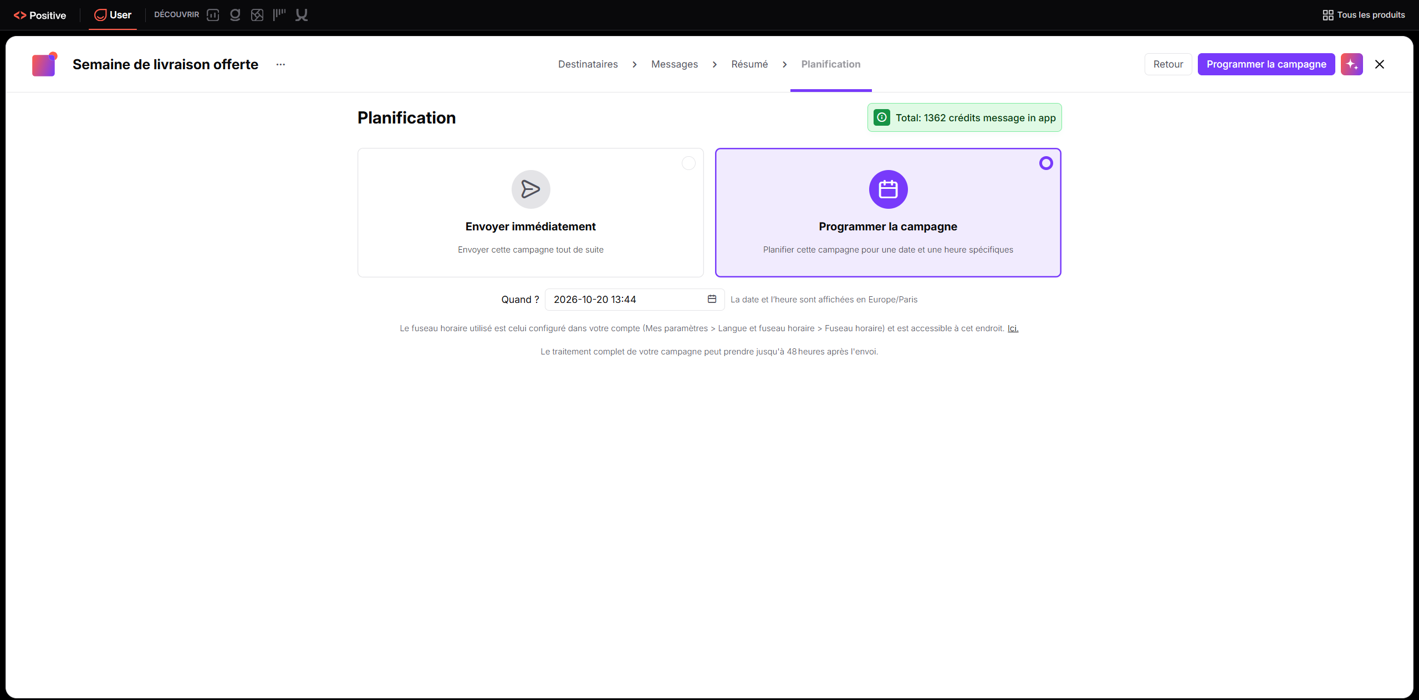1419x700 pixels.
Task: Click 'Planifier cette campagne pour une date' description
Action: pyautogui.click(x=888, y=250)
